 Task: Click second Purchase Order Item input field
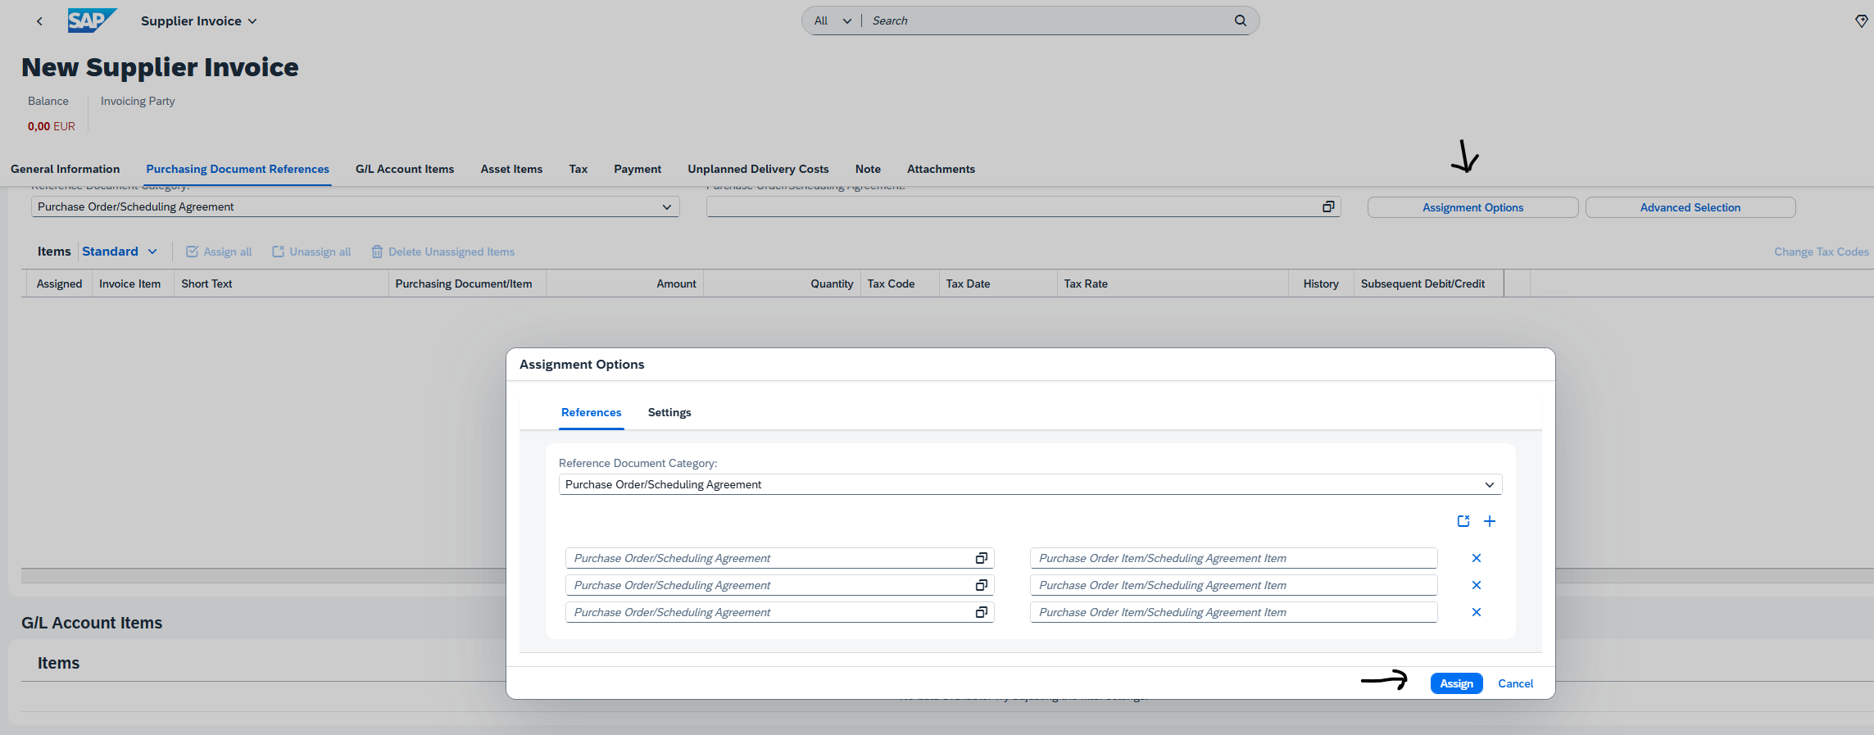click(x=1233, y=585)
